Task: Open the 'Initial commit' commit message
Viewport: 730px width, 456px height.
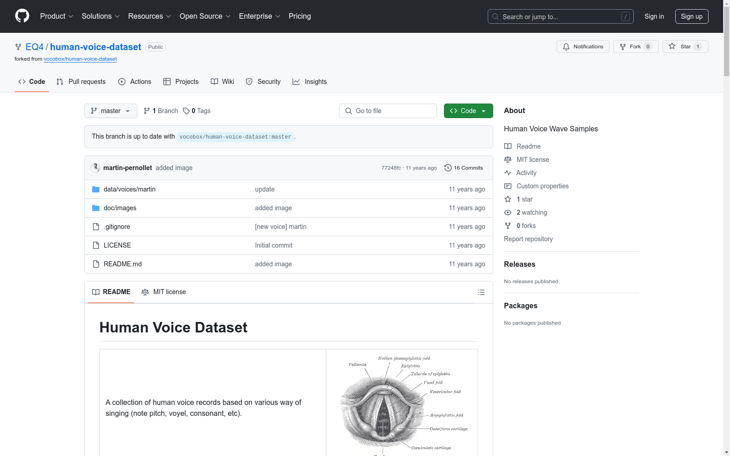Action: pyautogui.click(x=274, y=245)
